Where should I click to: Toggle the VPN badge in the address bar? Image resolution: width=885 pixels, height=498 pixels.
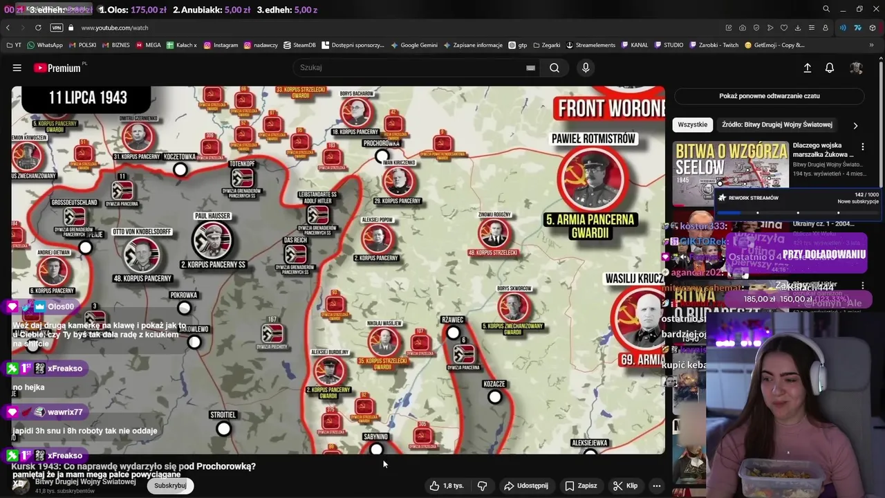(57, 28)
